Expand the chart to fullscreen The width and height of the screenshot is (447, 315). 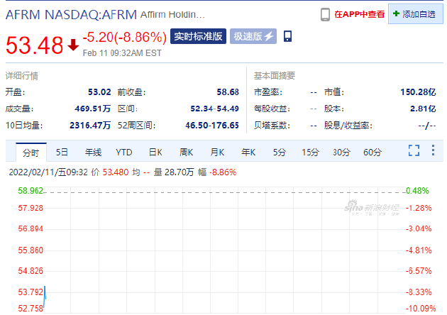[x=414, y=150]
